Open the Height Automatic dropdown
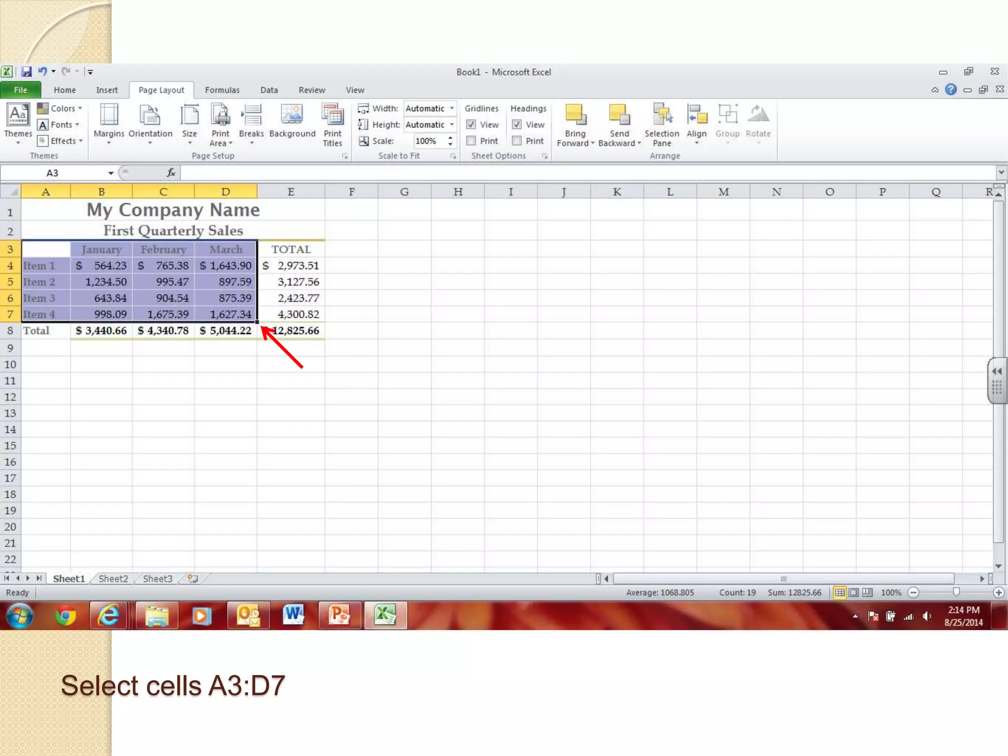The image size is (1008, 756). 452,125
